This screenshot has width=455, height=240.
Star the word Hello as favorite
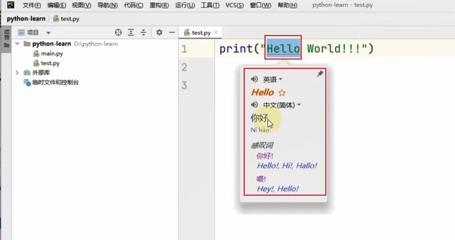[282, 93]
